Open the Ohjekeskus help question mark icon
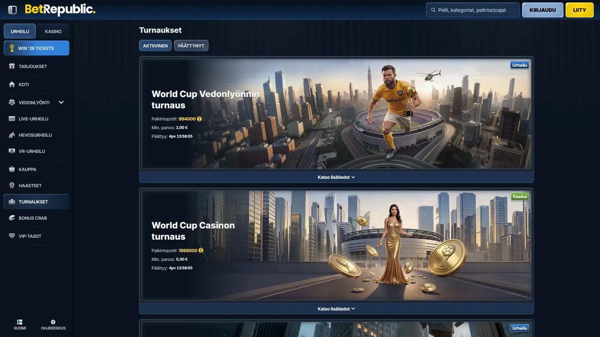 [53, 322]
